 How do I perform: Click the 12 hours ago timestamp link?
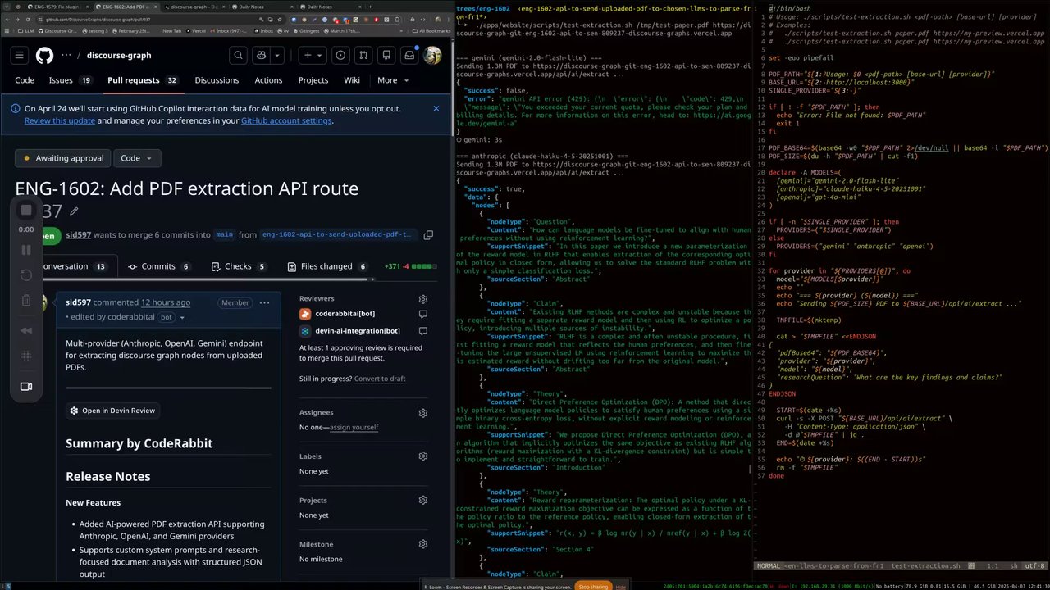pyautogui.click(x=166, y=302)
